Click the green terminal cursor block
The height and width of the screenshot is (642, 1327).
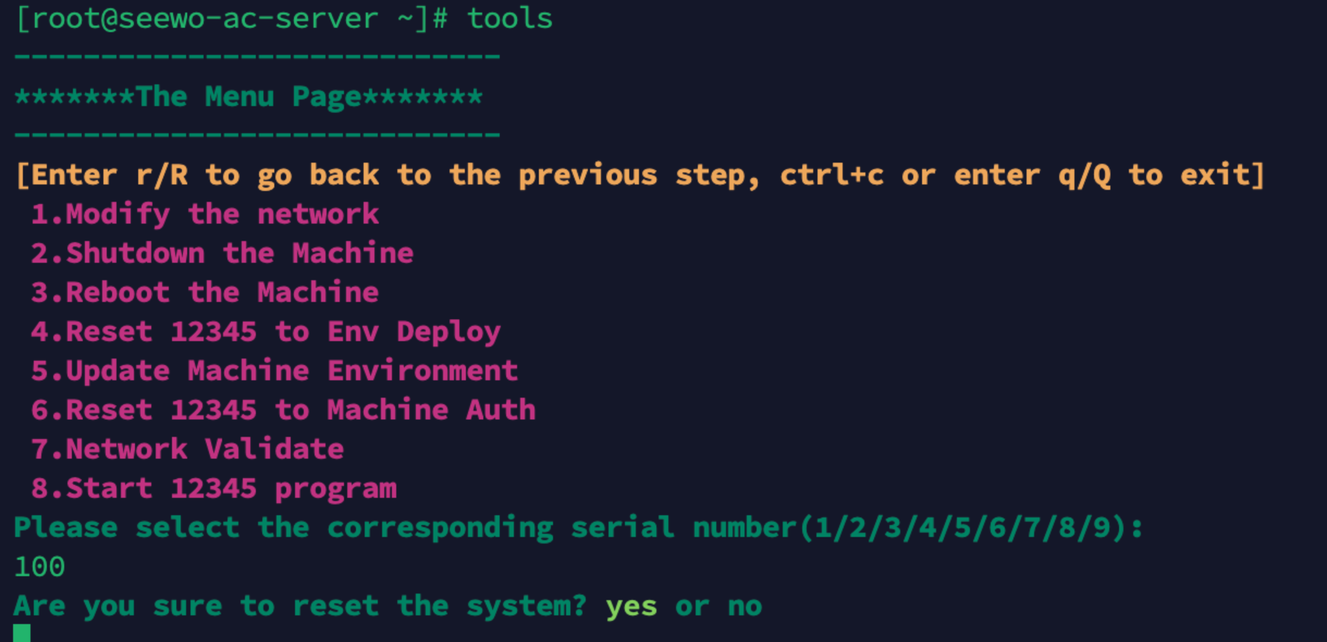tap(22, 633)
